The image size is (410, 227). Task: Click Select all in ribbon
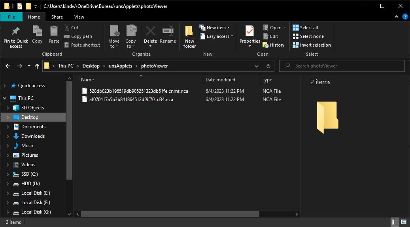305,28
